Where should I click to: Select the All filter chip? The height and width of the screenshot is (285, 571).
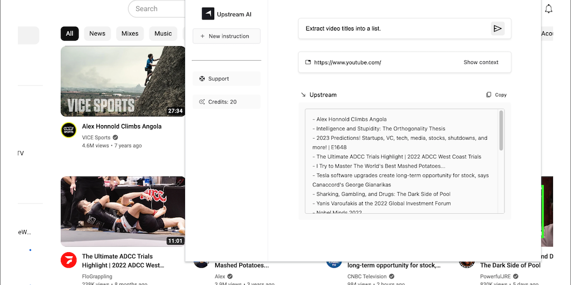click(70, 33)
